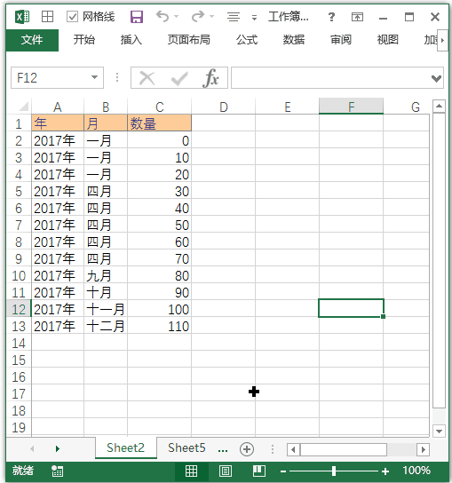Viewport: 452px width, 483px height.
Task: Switch to the 视图 view tab
Action: click(387, 40)
